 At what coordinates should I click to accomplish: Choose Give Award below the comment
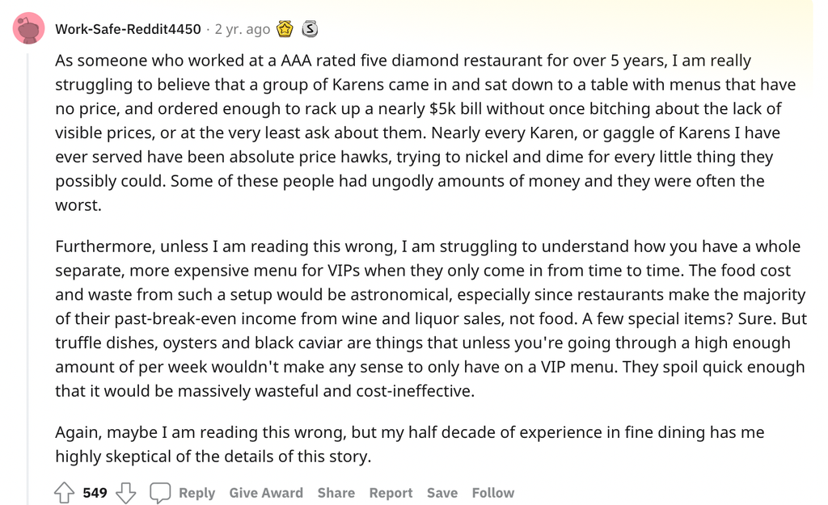266,493
